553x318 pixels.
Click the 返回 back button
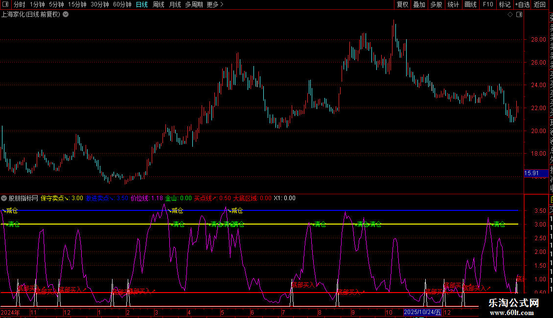coord(540,4)
